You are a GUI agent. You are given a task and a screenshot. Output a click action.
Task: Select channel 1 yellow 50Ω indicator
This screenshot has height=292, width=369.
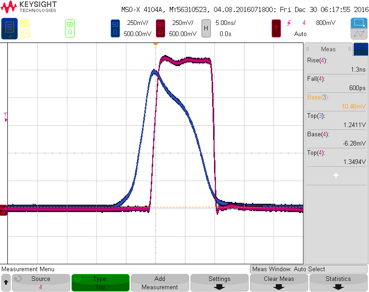(x=25, y=28)
